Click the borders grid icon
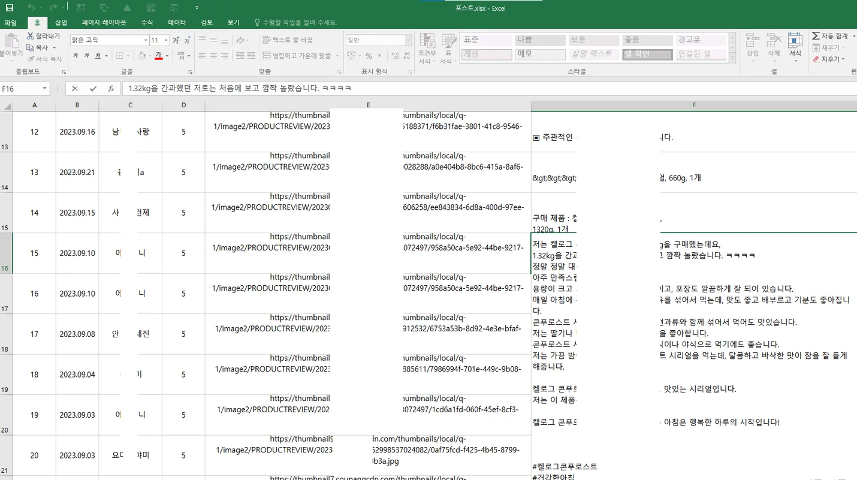The image size is (857, 480). [120, 56]
